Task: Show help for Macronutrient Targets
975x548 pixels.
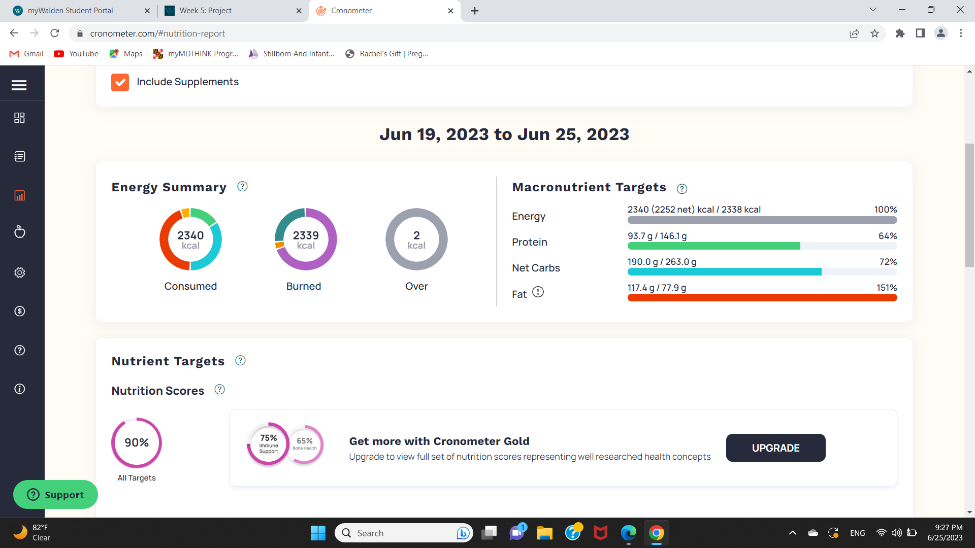Action: (x=682, y=189)
